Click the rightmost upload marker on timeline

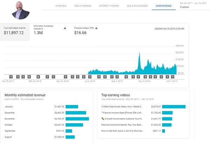coord(173,76)
